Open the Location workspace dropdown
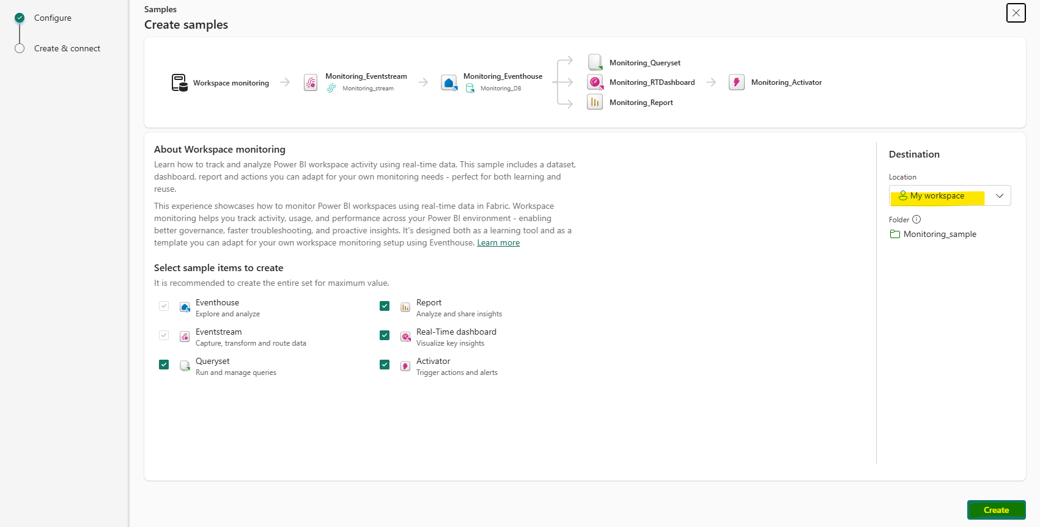Screen dimensions: 1040x527 950,195
